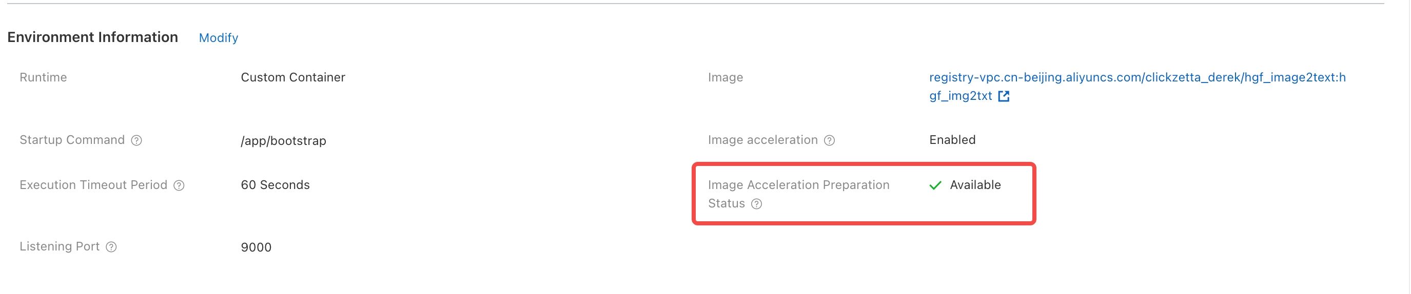Click the Runtime field label

pos(43,77)
